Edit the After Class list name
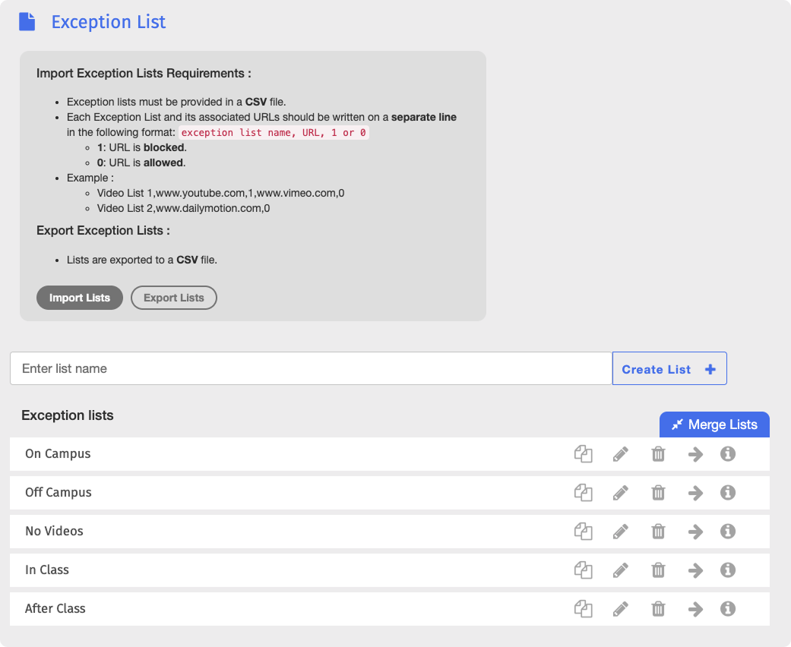This screenshot has height=647, width=791. pyautogui.click(x=621, y=609)
